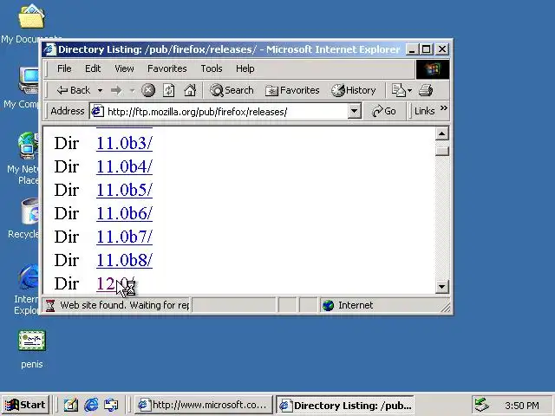Image resolution: width=555 pixels, height=416 pixels.
Task: Stop page loading with the Stop icon
Action: tap(148, 90)
